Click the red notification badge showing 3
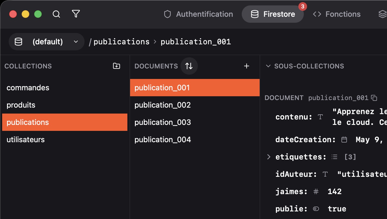Viewport: 387px width, 219px height. click(x=302, y=6)
